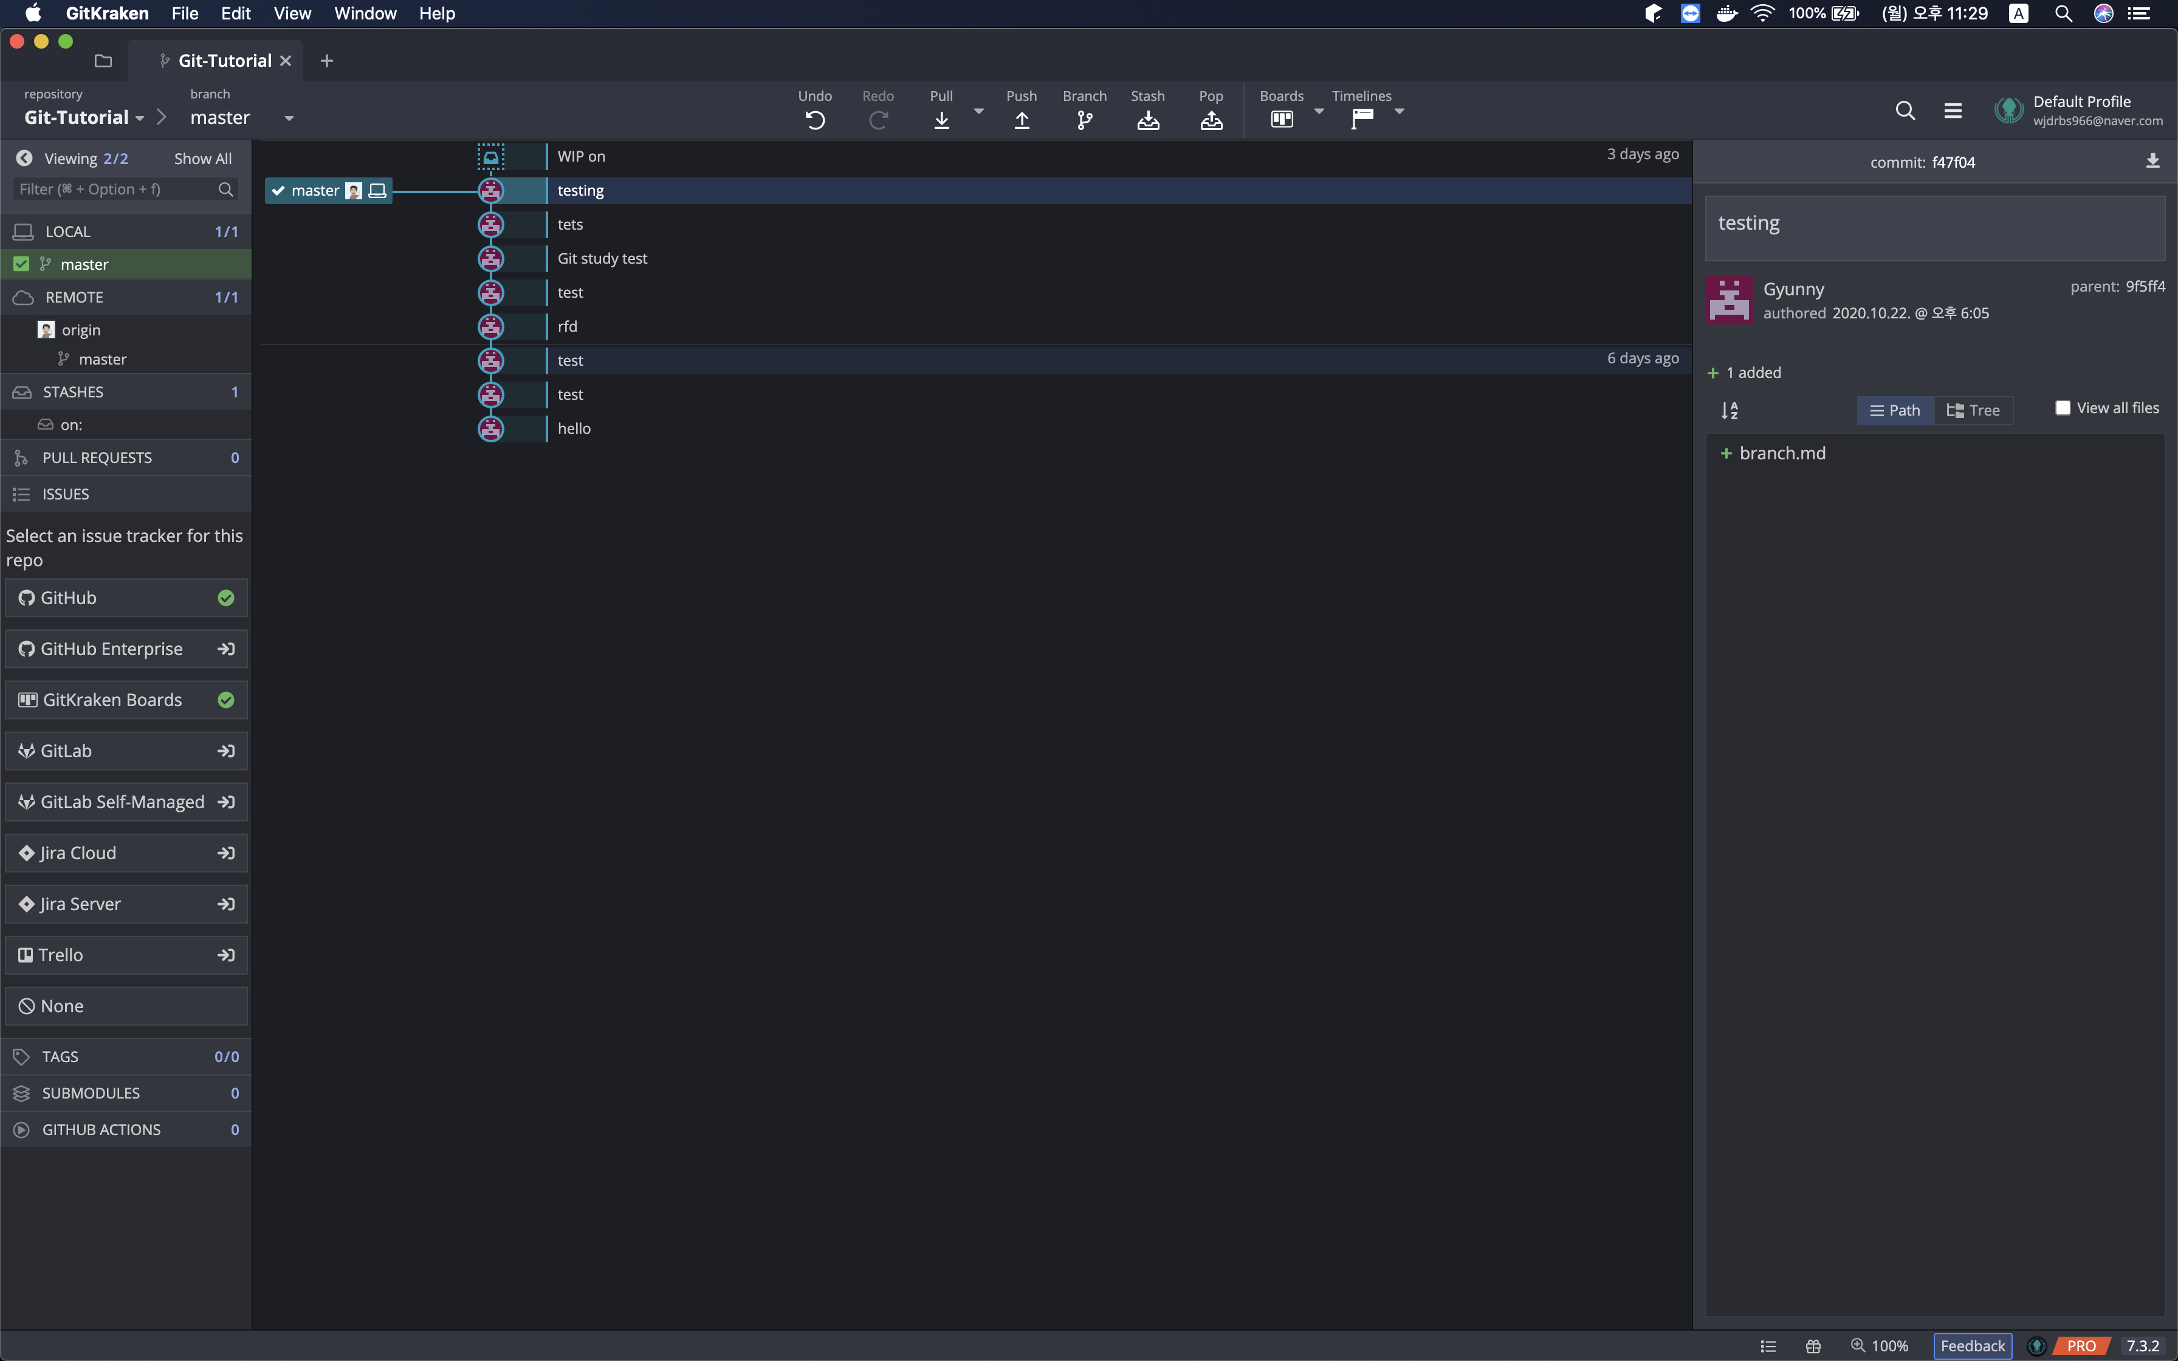The width and height of the screenshot is (2178, 1361).
Task: Click the Feedback button in status bar
Action: coord(1972,1346)
